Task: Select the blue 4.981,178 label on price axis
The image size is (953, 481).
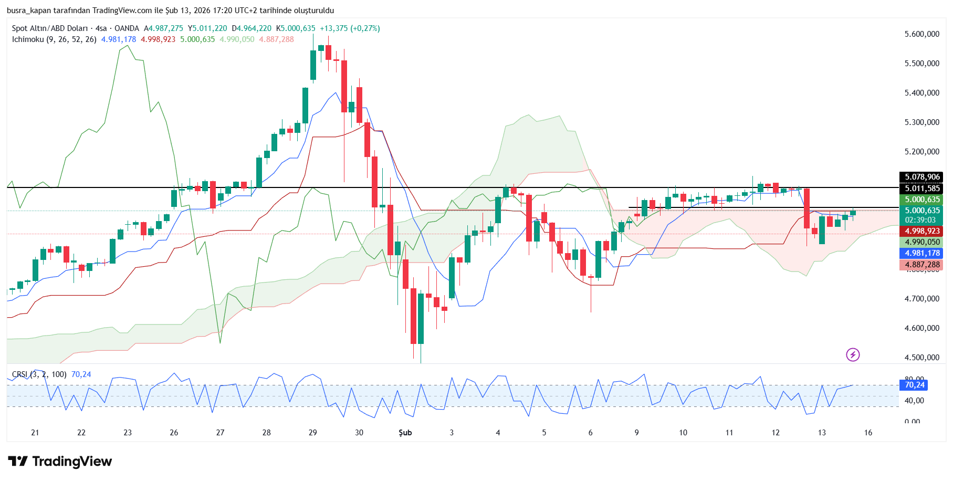Action: coord(922,253)
